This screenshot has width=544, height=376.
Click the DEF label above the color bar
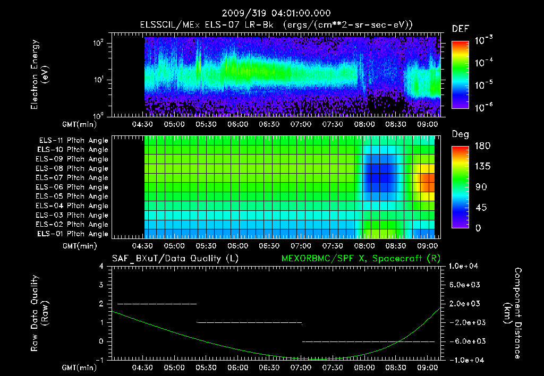click(x=461, y=29)
